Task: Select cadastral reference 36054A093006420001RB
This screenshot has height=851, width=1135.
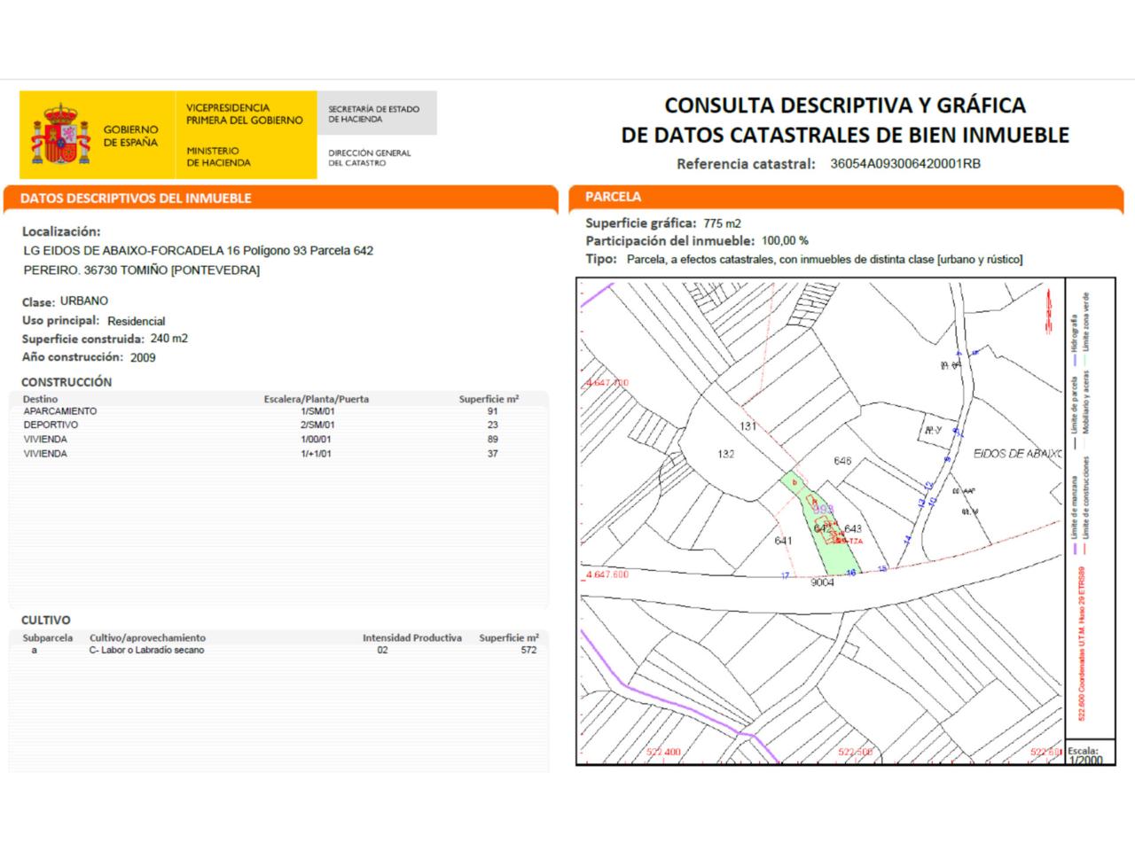Action: coord(905,164)
